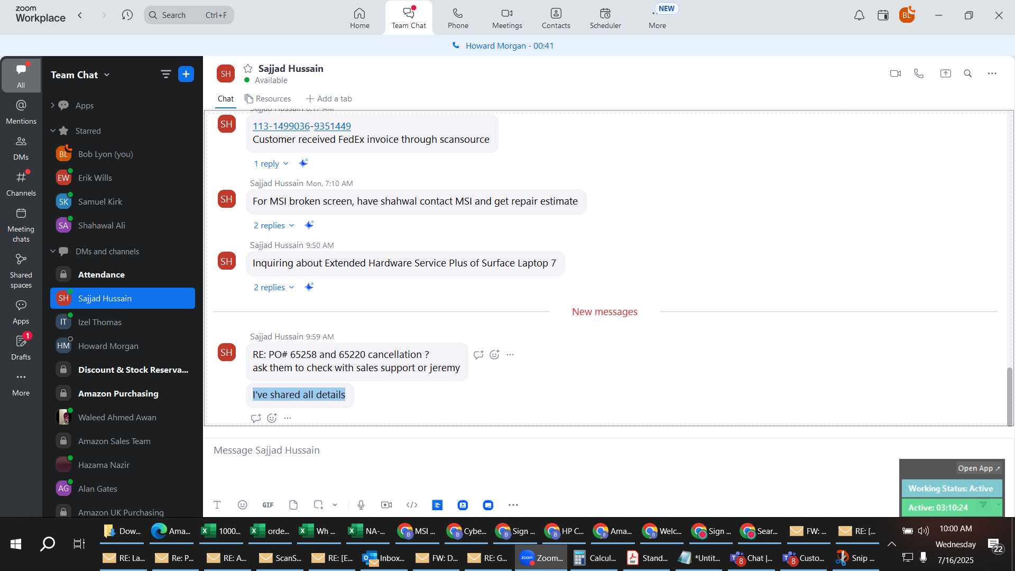Open more actions for PO# cancellation message
The image size is (1015, 571).
pyautogui.click(x=510, y=355)
